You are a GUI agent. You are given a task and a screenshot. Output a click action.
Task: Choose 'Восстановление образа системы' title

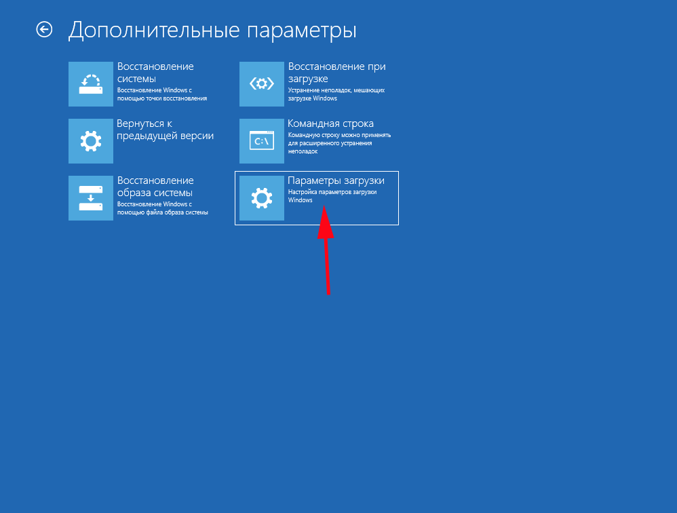pyautogui.click(x=155, y=187)
